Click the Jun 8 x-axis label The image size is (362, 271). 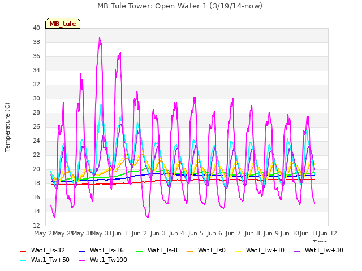[x=252, y=233]
